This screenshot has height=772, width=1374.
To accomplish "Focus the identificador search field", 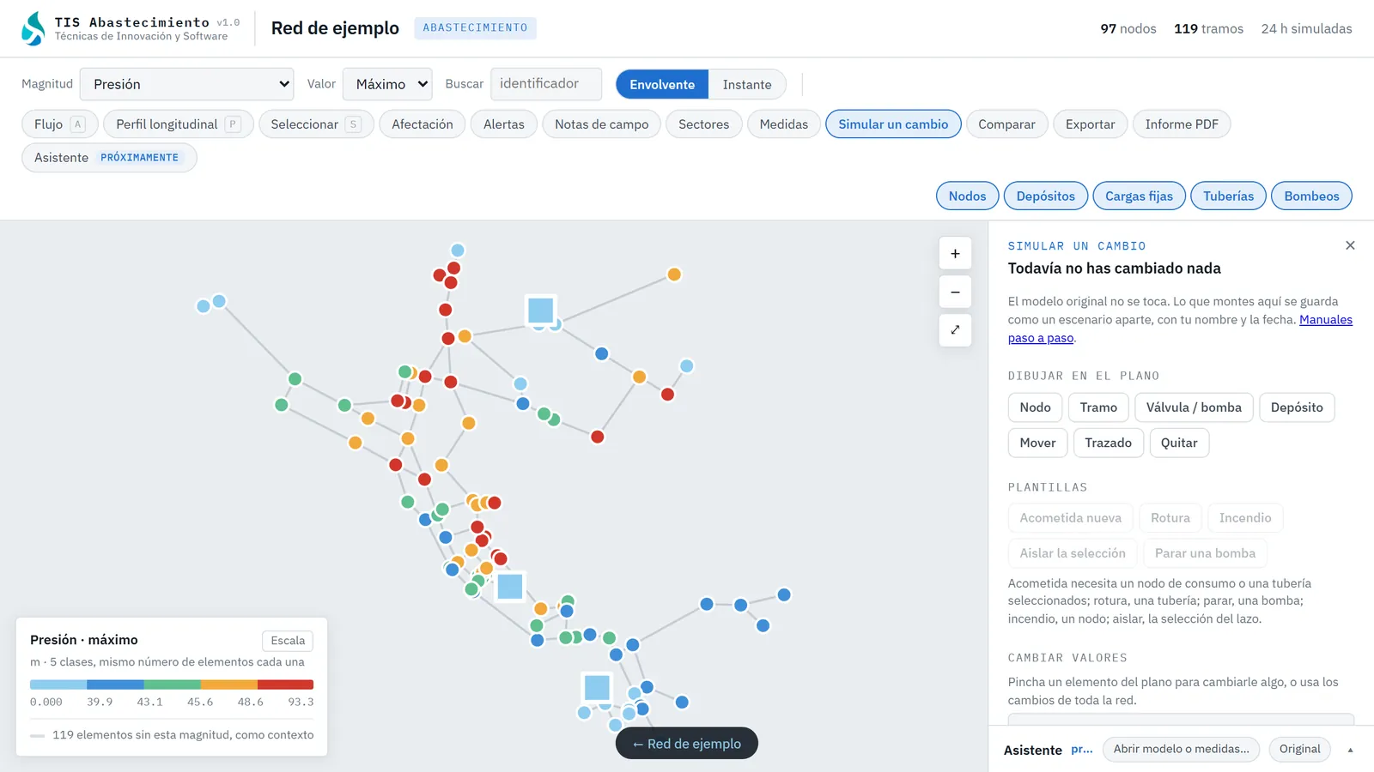I will pos(546,84).
